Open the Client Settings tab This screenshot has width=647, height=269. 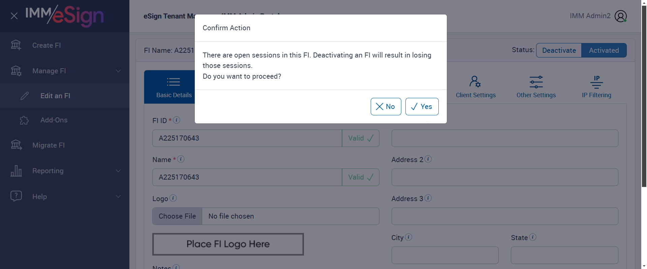(475, 87)
